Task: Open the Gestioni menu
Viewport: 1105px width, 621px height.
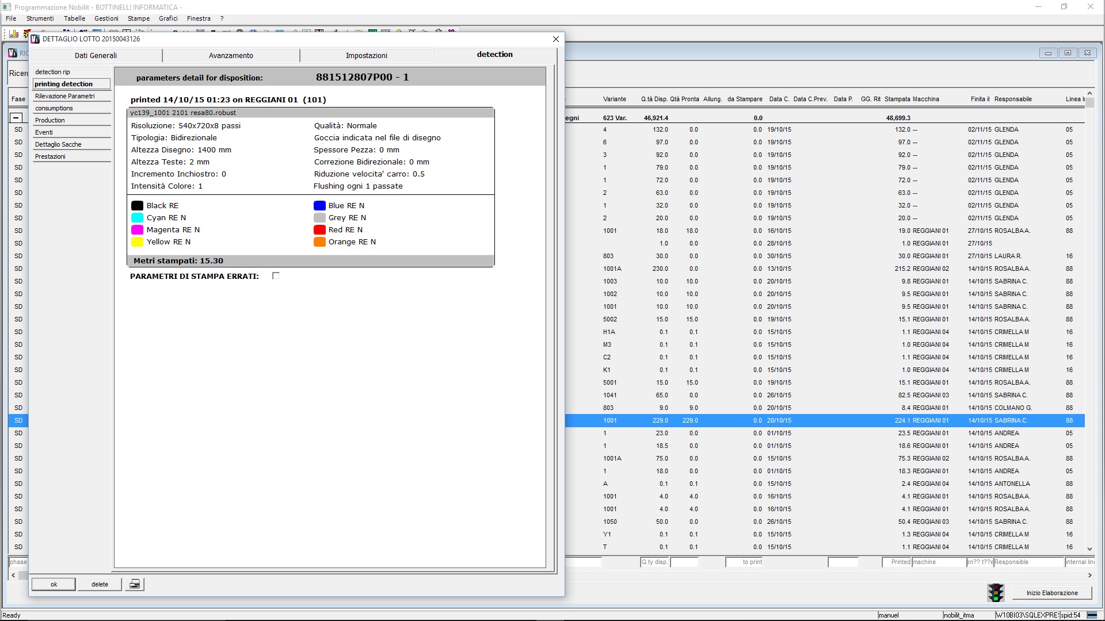Action: pyautogui.click(x=106, y=18)
